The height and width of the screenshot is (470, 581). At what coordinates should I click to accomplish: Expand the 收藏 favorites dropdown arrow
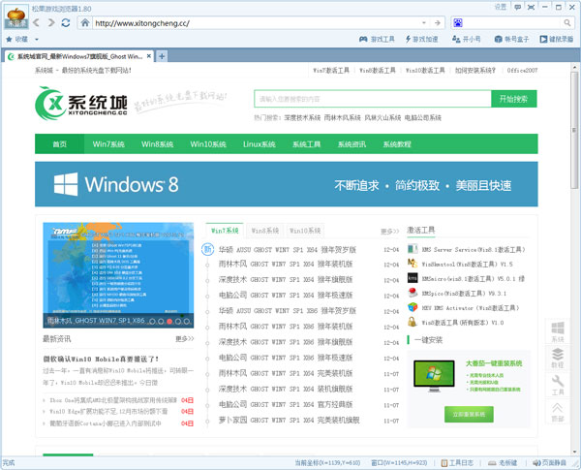[37, 40]
